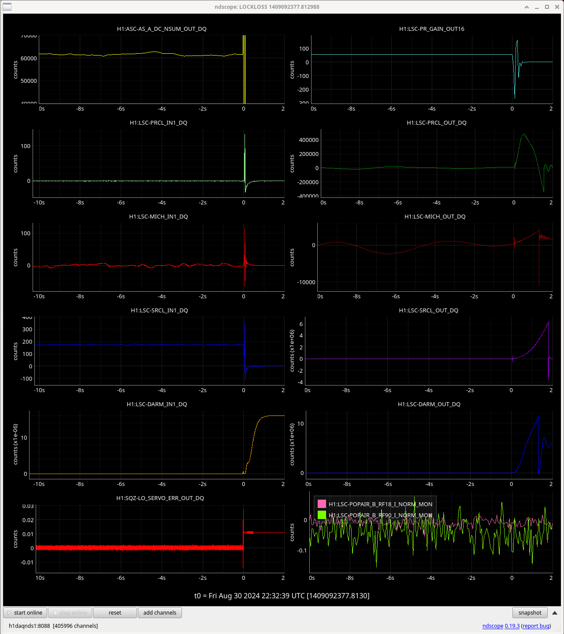
Task: Click plot title H1:SQZ-LO_SERVO_ERR_OUT_DQ
Action: (160, 498)
